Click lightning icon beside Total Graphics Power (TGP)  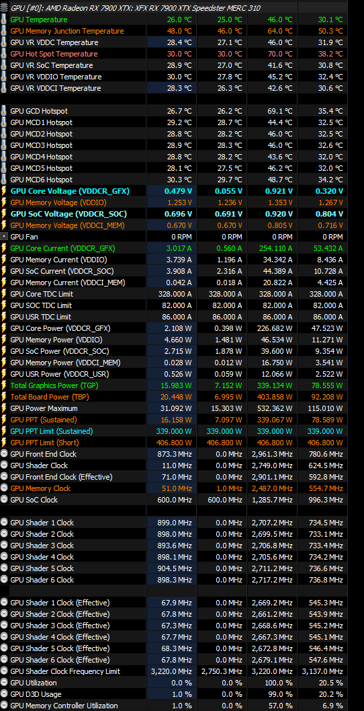(5, 385)
